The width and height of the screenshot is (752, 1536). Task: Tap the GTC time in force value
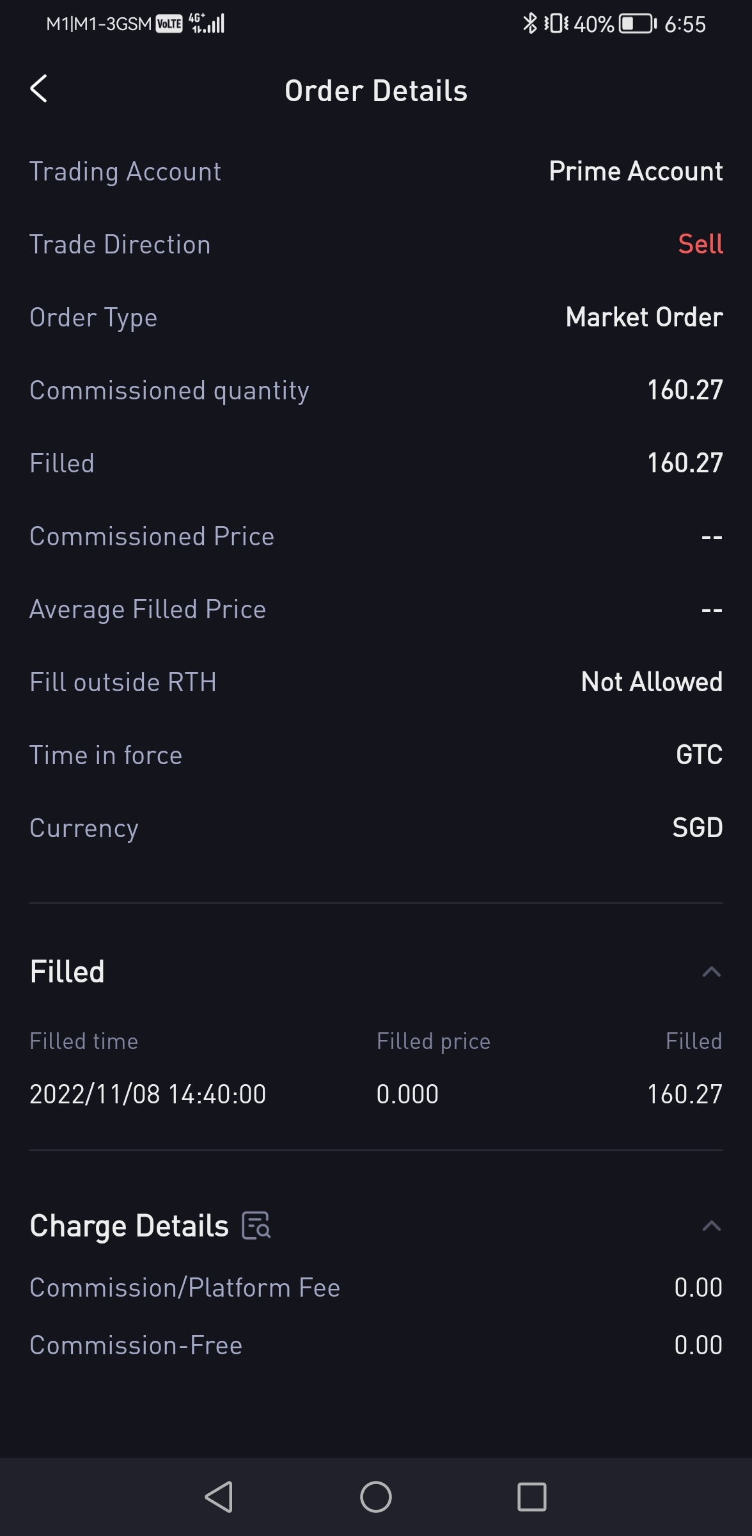(699, 755)
